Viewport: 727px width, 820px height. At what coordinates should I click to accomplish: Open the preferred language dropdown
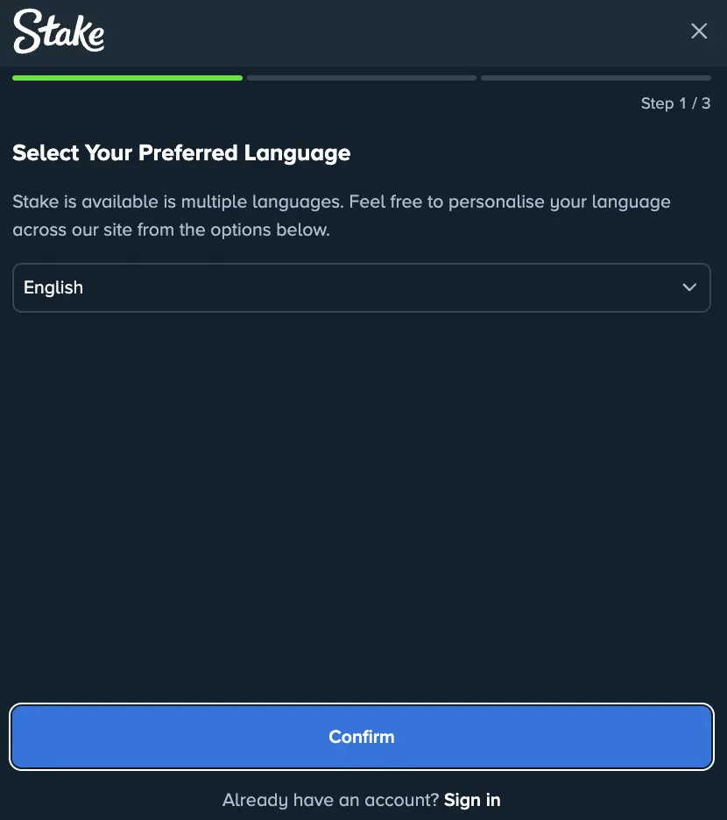pyautogui.click(x=361, y=287)
